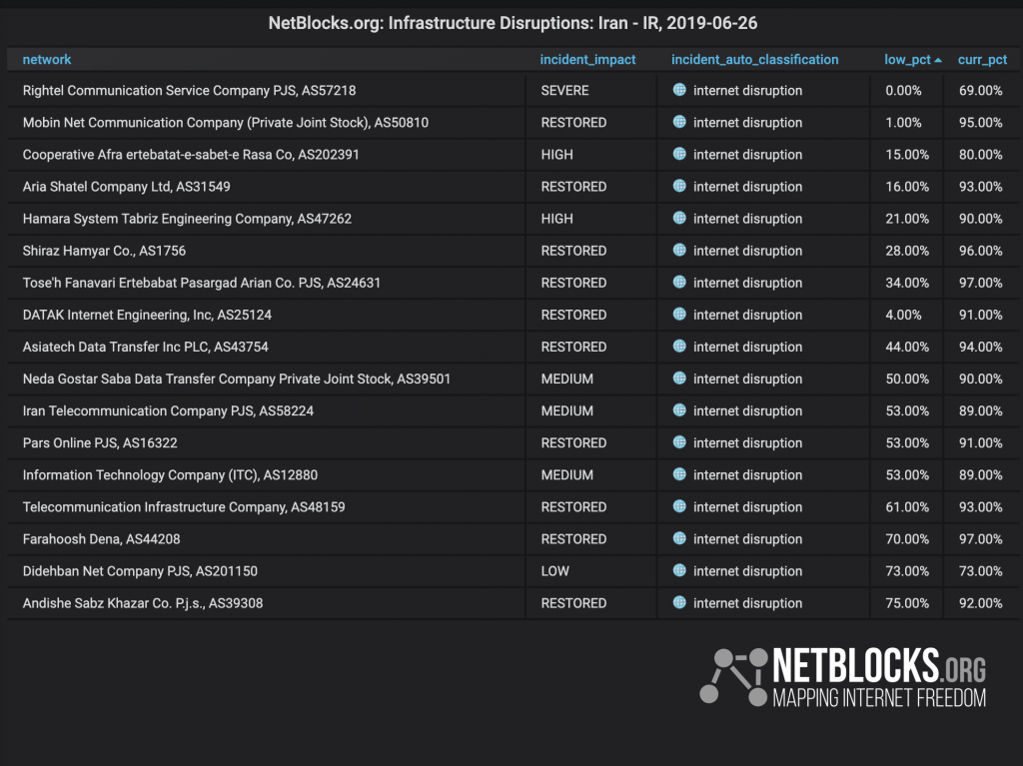Select Cooperative Afra ertebatat-e-sabet-e Rasa Co, AS202391

(191, 155)
